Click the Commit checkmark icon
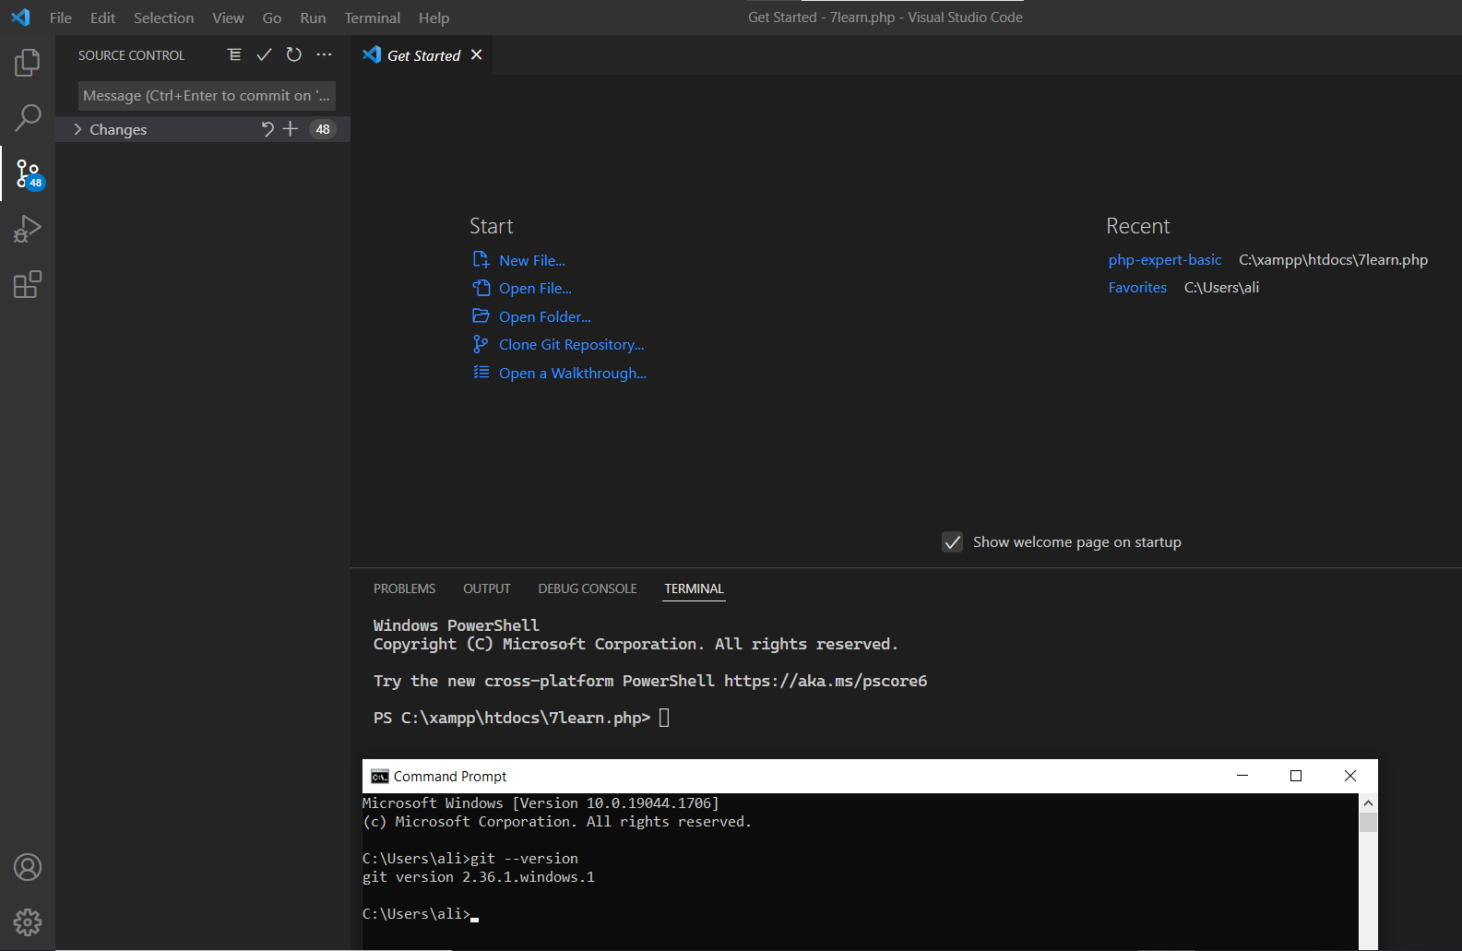The width and height of the screenshot is (1462, 951). tap(264, 54)
